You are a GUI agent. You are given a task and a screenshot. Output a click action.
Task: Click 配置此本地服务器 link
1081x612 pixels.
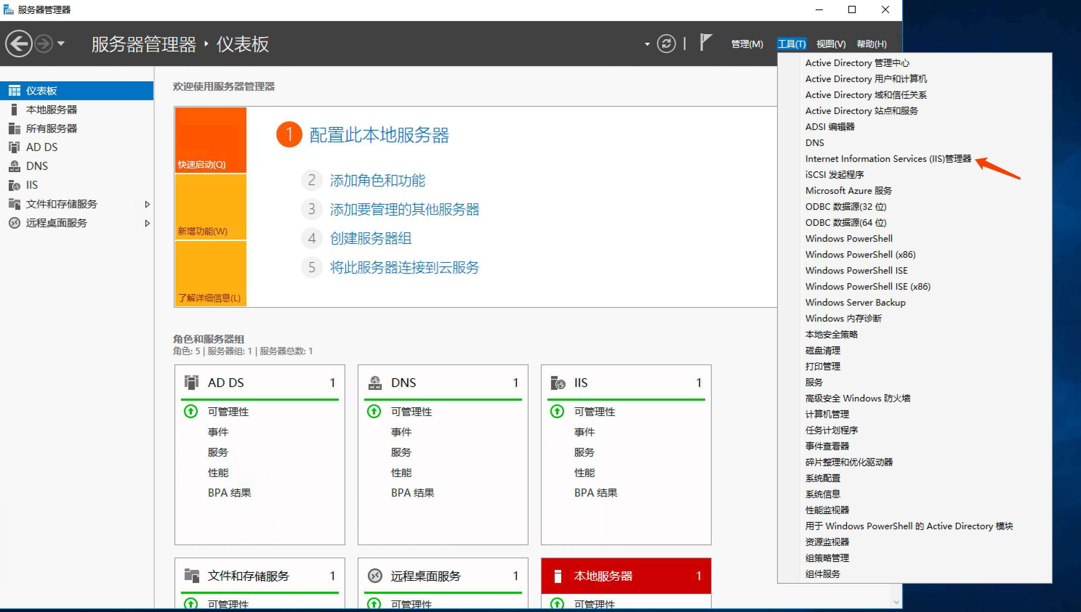379,135
